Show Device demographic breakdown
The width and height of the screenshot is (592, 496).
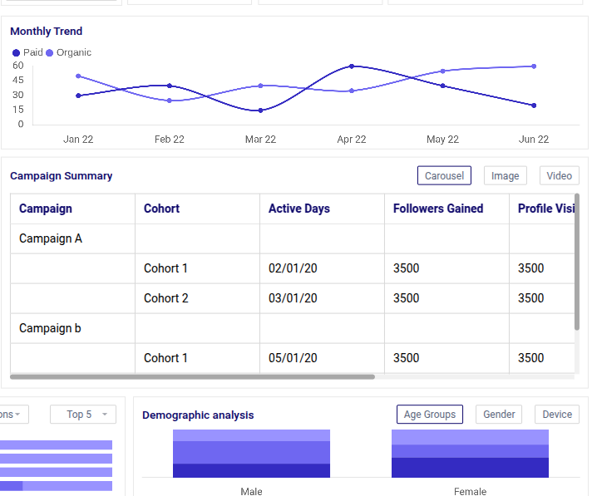pyautogui.click(x=557, y=415)
